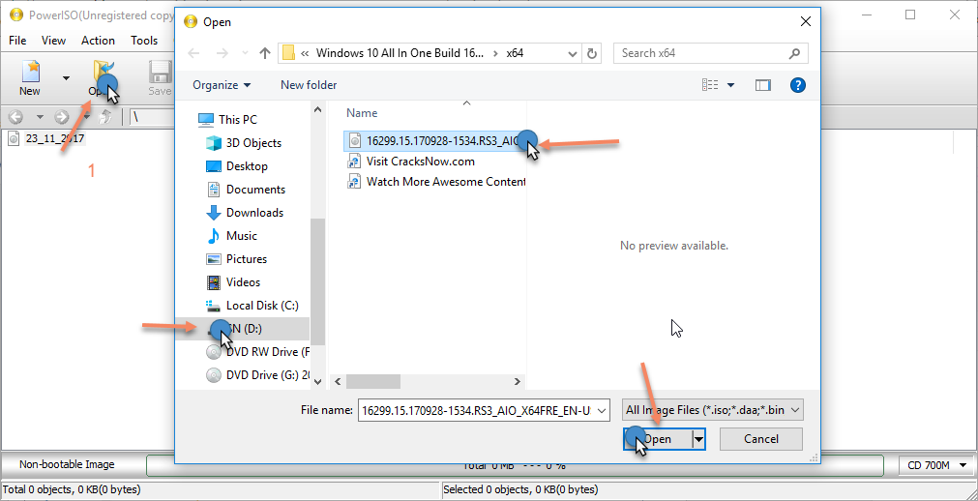Open recent locations dropdown in Open dialog
978x501 pixels.
click(245, 53)
